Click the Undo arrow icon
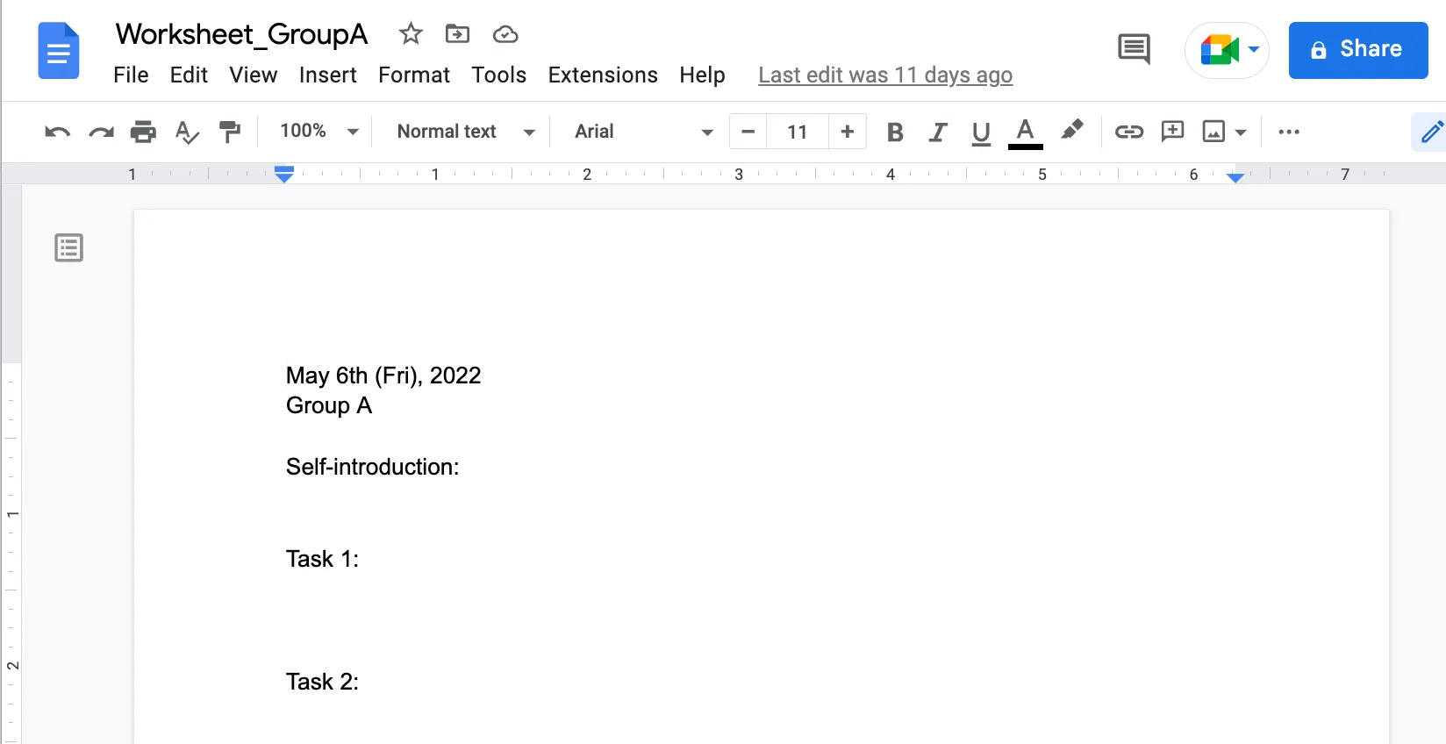This screenshot has height=744, width=1446. pos(57,132)
